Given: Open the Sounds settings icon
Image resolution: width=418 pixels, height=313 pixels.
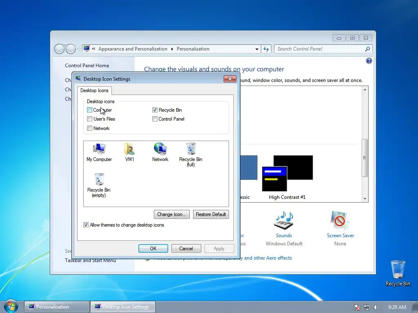Looking at the screenshot, I should [x=284, y=220].
